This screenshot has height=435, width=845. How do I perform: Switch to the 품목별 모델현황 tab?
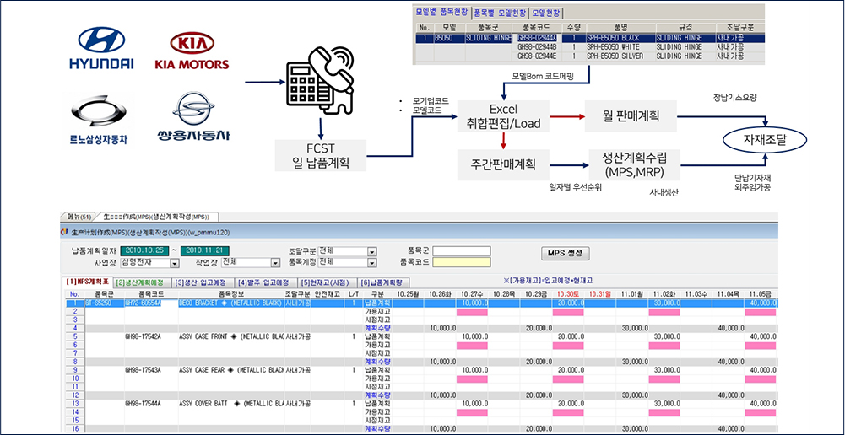click(x=500, y=13)
